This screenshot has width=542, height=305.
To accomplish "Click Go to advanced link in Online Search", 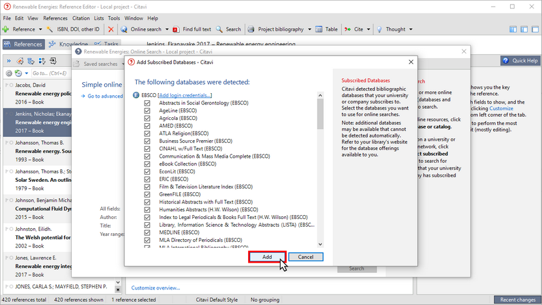I will point(105,96).
